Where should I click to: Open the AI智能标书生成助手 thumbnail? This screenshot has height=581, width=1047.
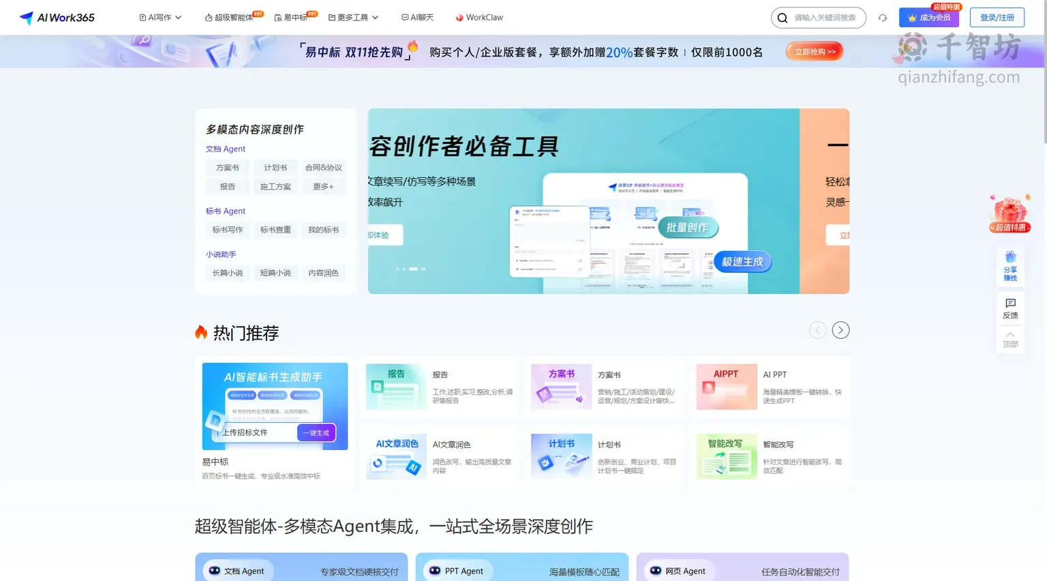coord(275,406)
